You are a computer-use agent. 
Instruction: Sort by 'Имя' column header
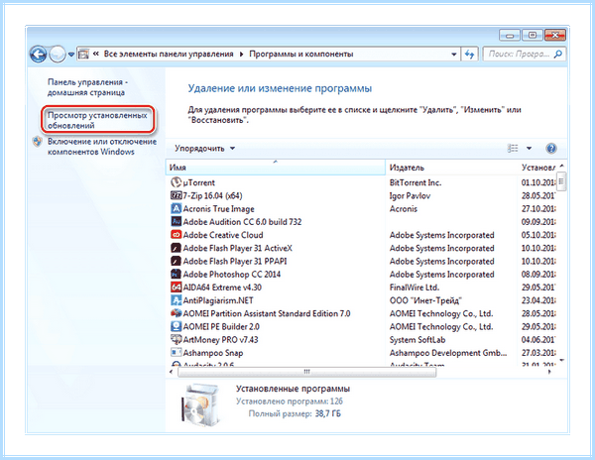pyautogui.click(x=276, y=168)
